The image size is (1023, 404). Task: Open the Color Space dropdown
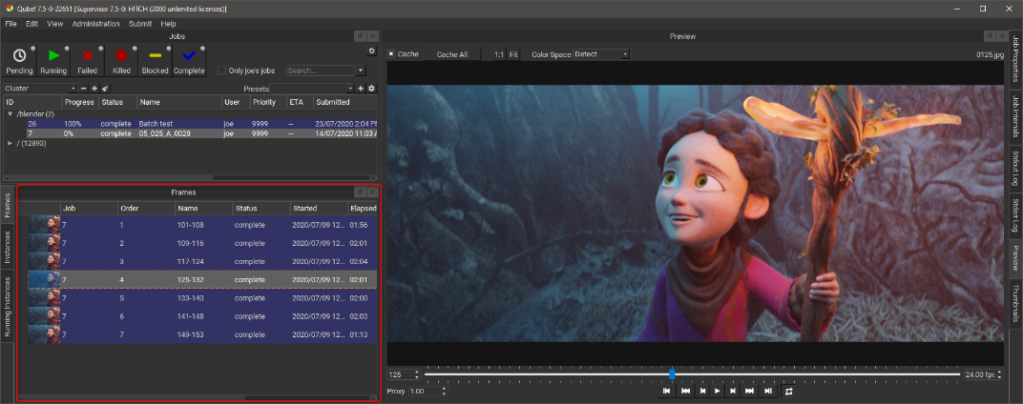601,54
